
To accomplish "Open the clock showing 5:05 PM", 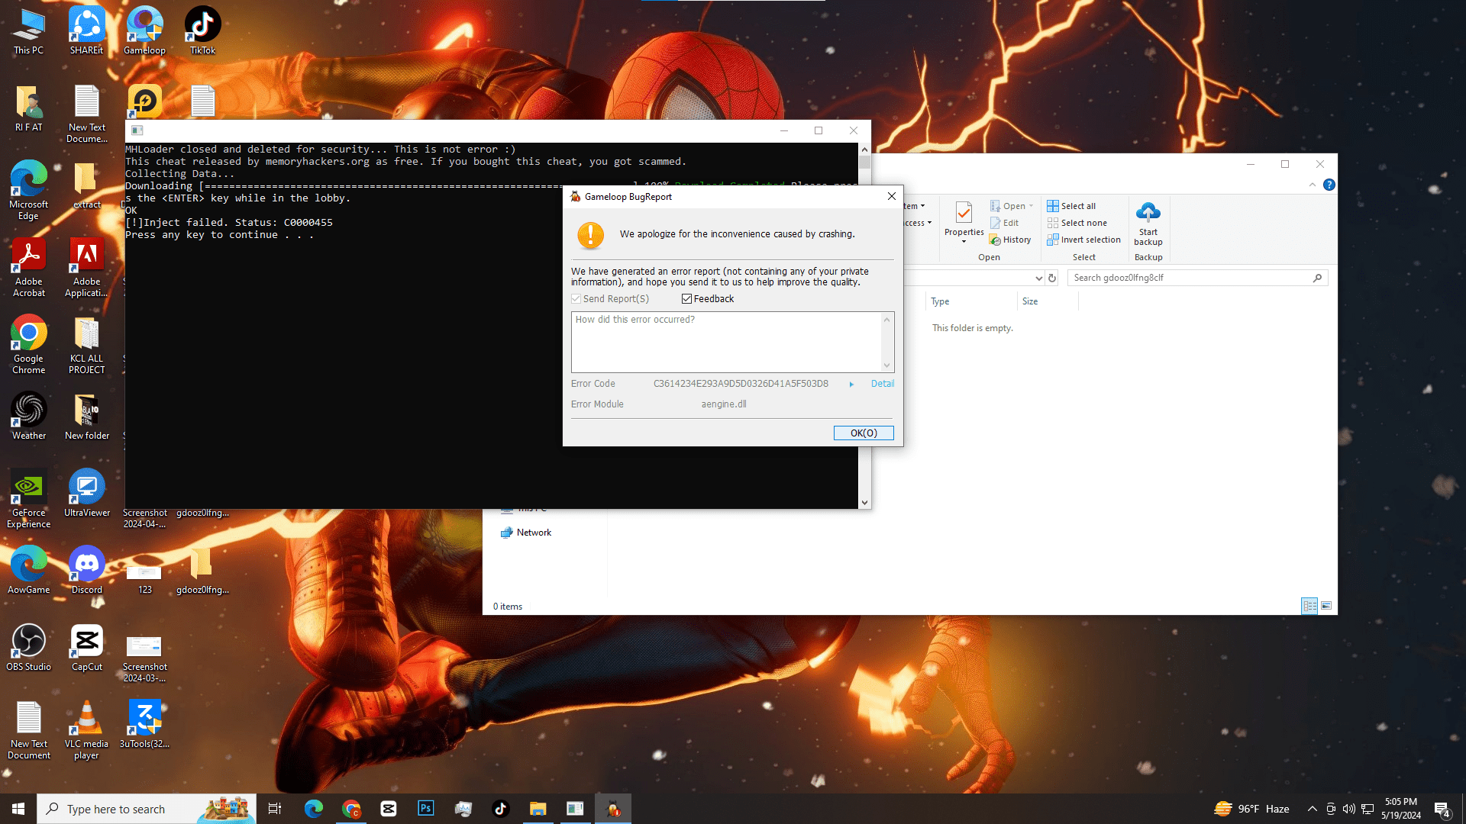I will [1401, 809].
